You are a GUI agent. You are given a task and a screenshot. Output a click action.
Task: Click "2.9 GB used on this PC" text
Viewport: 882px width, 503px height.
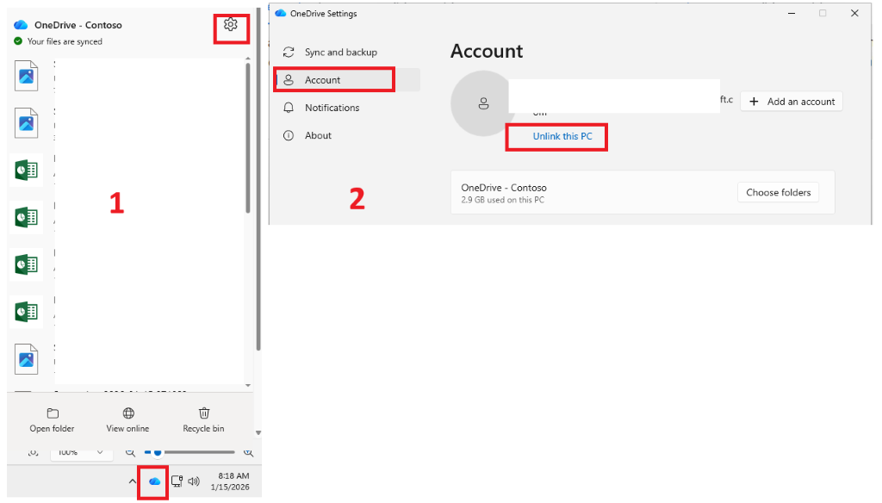pos(503,200)
